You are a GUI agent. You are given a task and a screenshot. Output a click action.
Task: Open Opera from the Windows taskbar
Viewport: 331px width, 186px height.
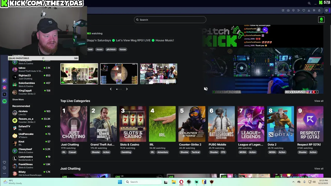tap(181, 182)
